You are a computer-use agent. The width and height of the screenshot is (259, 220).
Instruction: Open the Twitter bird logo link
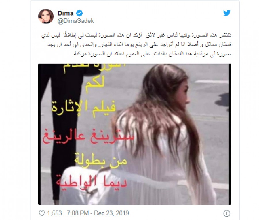pos(227,13)
